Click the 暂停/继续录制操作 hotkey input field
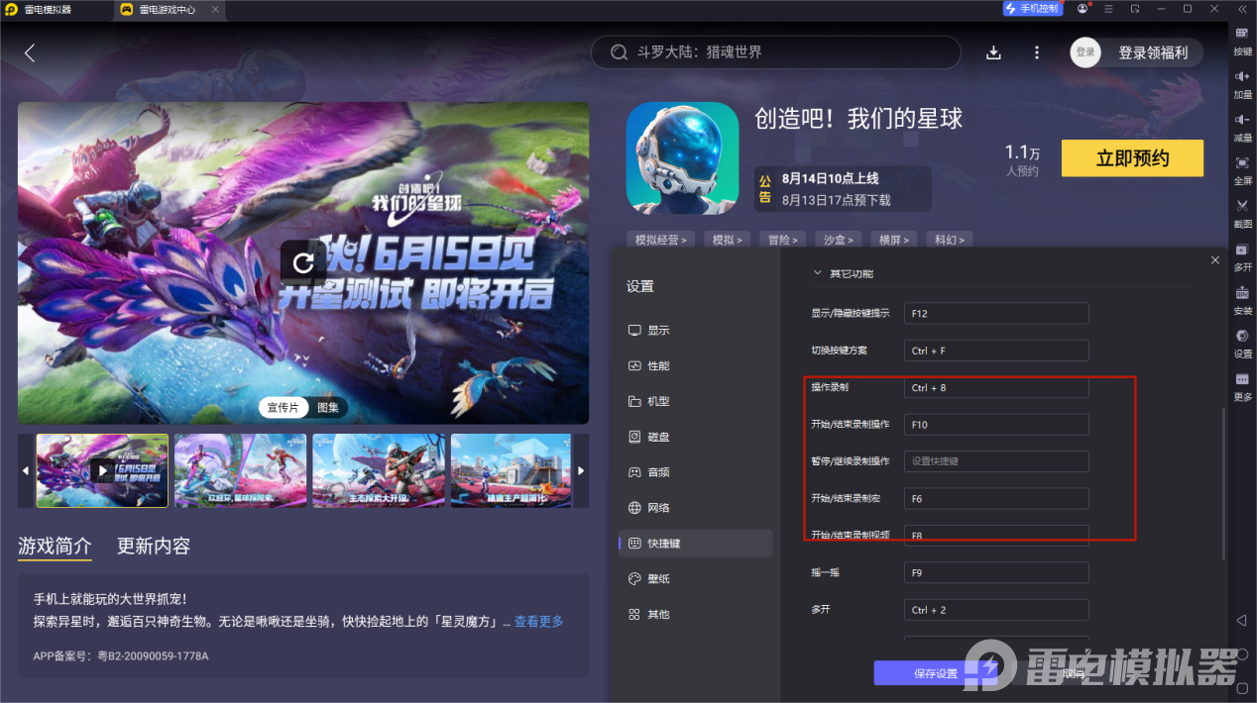Viewport: 1257px width, 703px height. (x=995, y=460)
